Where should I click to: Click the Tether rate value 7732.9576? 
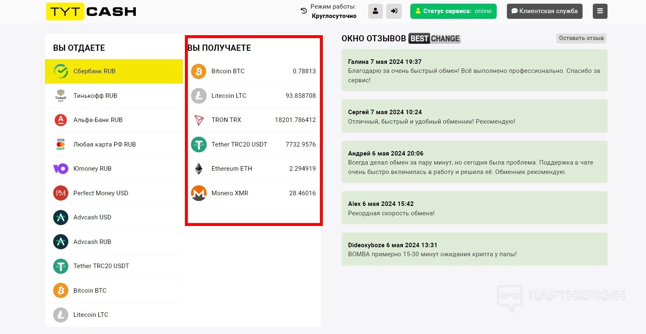click(x=301, y=144)
